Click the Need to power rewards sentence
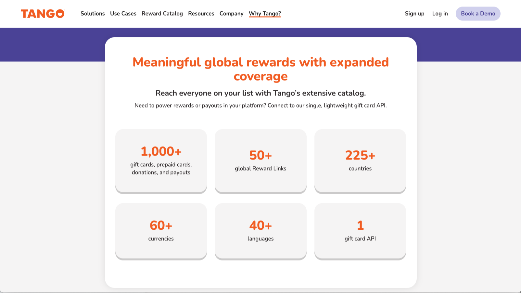This screenshot has height=293, width=521. pyautogui.click(x=260, y=106)
